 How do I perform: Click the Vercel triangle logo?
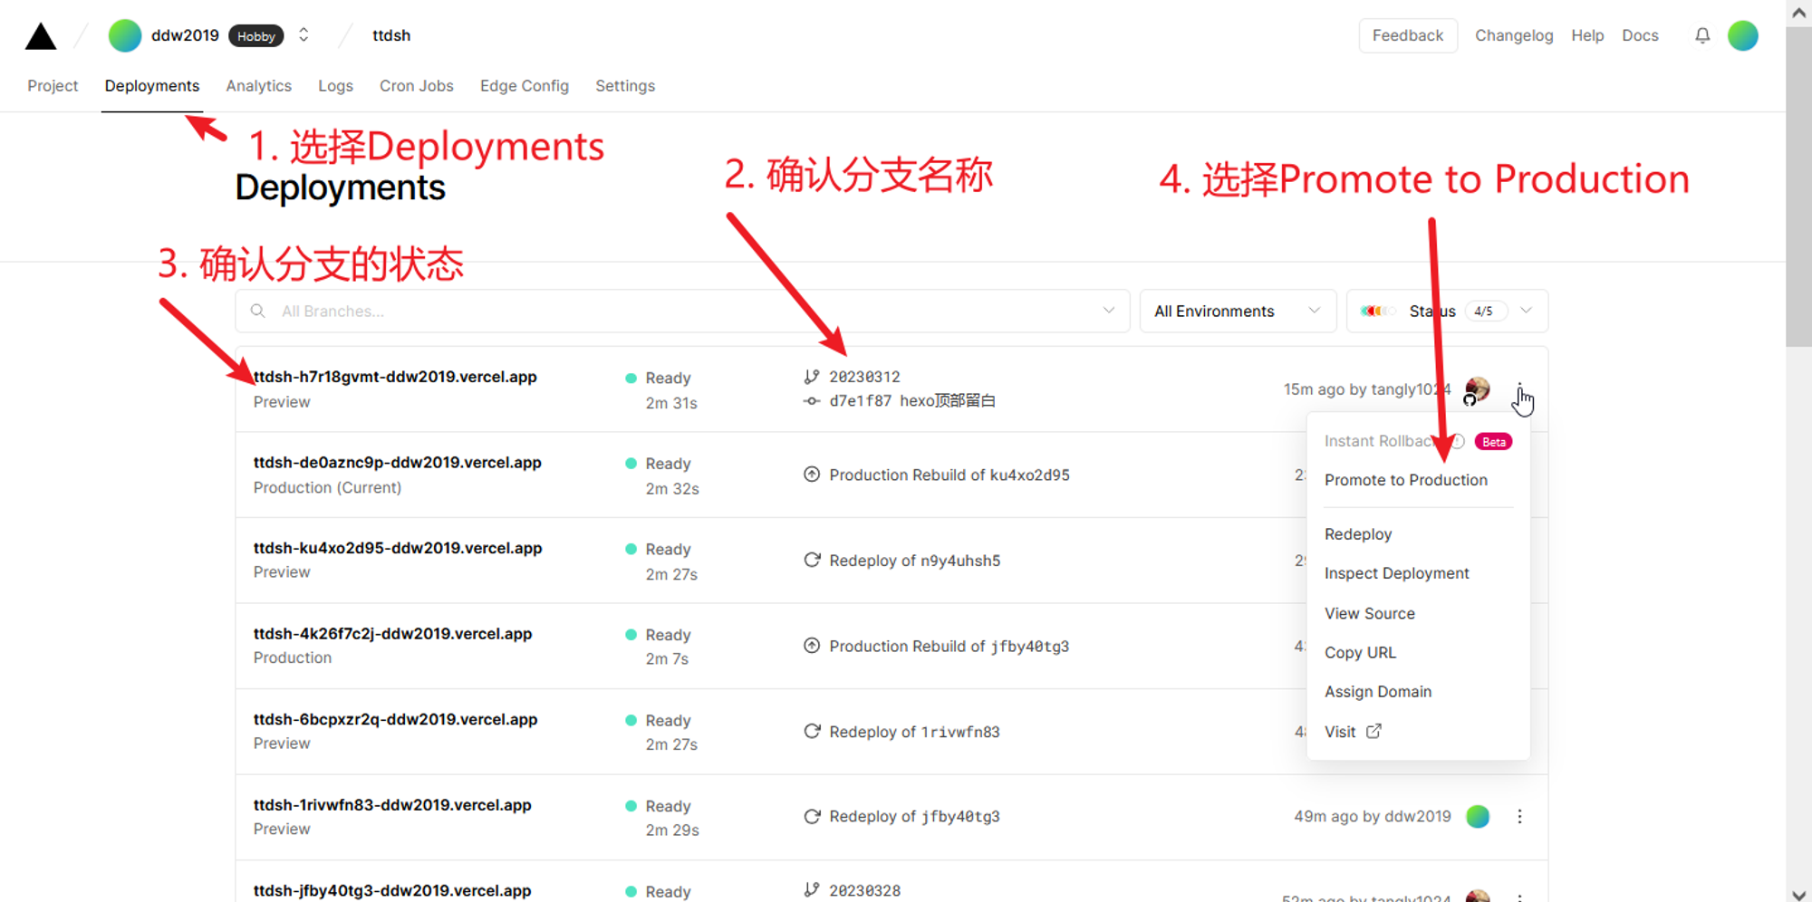point(39,34)
